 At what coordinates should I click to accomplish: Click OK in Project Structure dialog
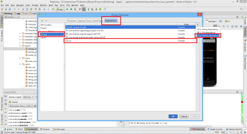pos(173,116)
